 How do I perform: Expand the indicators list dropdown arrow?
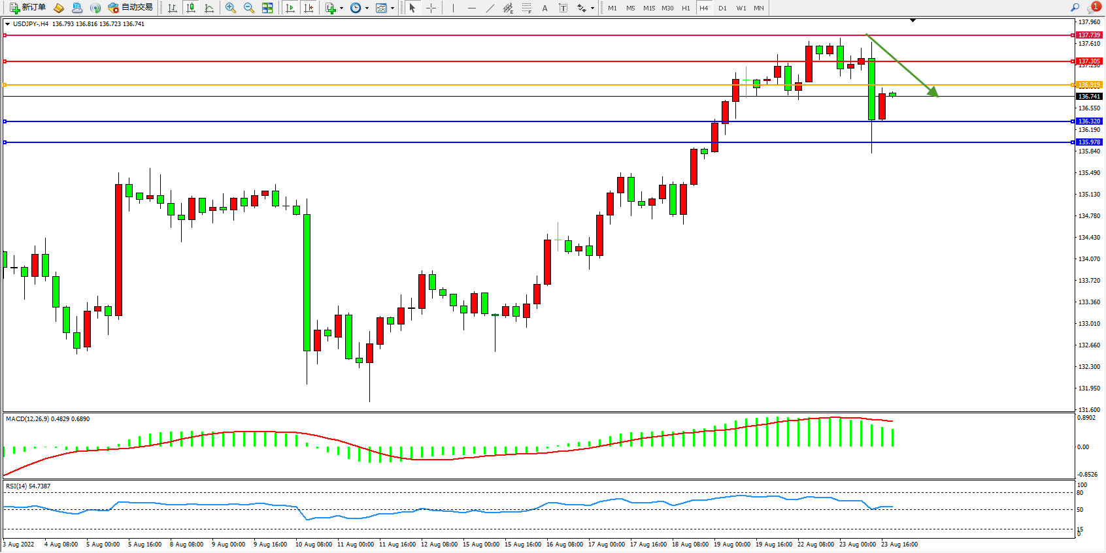[341, 8]
